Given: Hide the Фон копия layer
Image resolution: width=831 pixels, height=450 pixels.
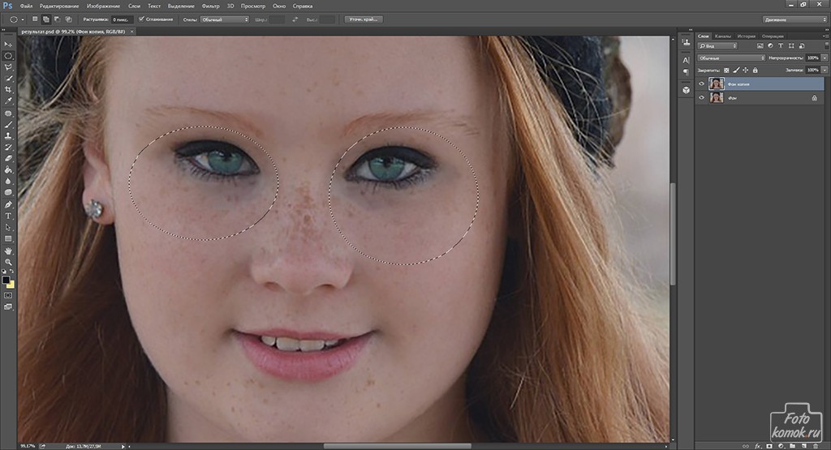Looking at the screenshot, I should [x=702, y=84].
